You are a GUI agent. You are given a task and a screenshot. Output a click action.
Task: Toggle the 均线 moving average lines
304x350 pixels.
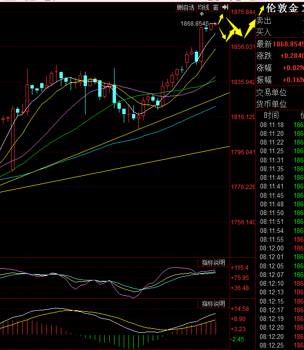[x=203, y=7]
